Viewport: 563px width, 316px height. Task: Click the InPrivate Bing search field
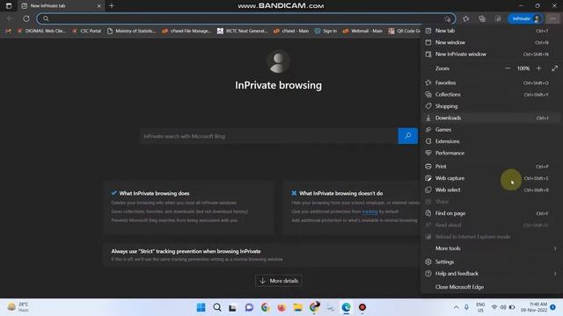[x=268, y=136]
